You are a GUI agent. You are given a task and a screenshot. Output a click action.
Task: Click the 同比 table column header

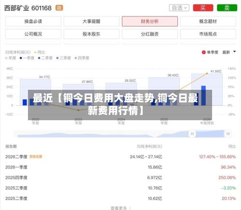[232, 146]
